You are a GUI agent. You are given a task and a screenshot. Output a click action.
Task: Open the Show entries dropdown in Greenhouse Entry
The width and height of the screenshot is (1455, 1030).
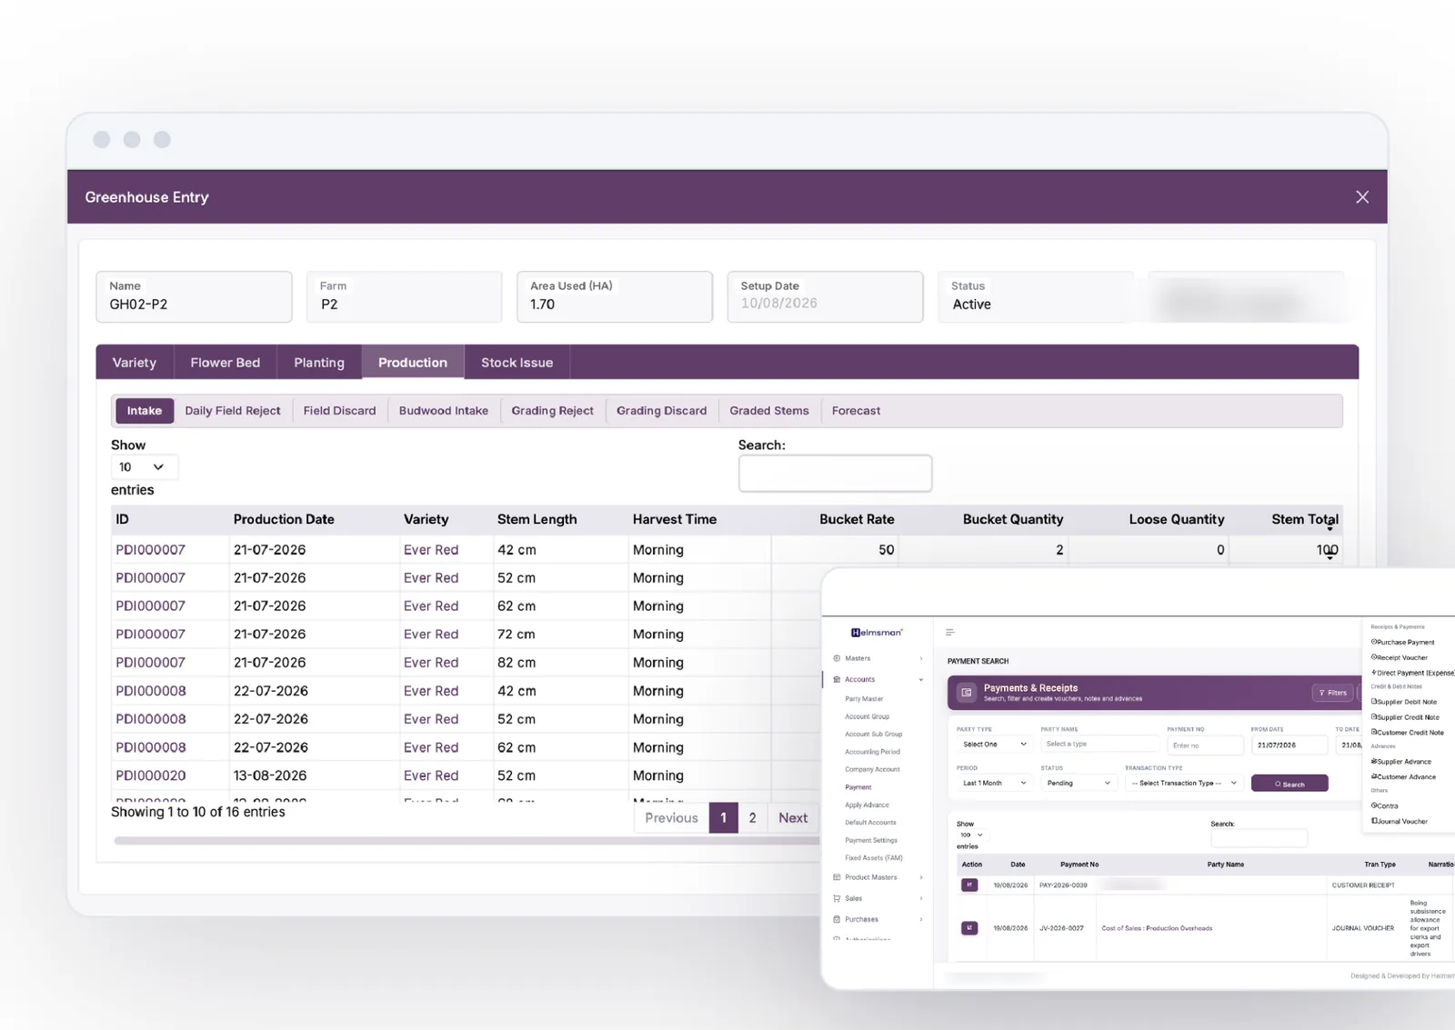click(144, 467)
